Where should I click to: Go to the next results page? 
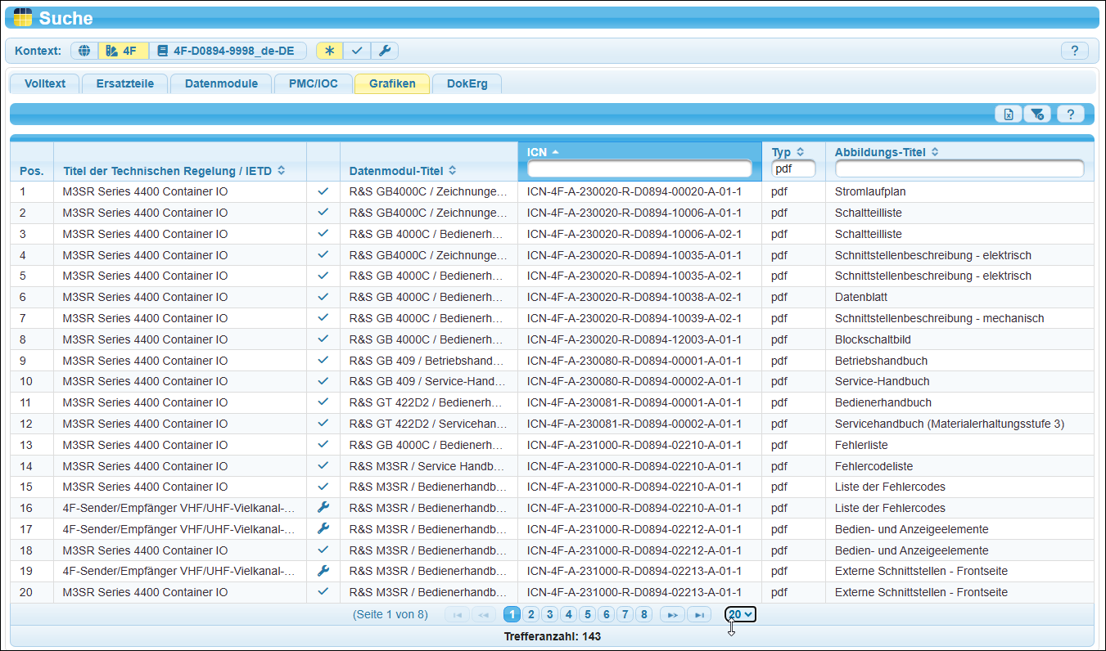pyautogui.click(x=672, y=614)
